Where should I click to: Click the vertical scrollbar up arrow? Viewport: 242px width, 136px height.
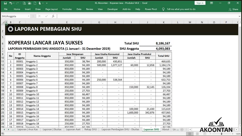[x=240, y=22]
